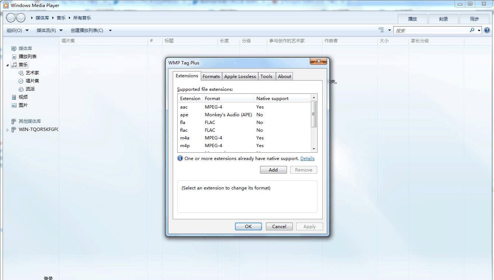Open the view options dropdown arrow

tap(389, 31)
